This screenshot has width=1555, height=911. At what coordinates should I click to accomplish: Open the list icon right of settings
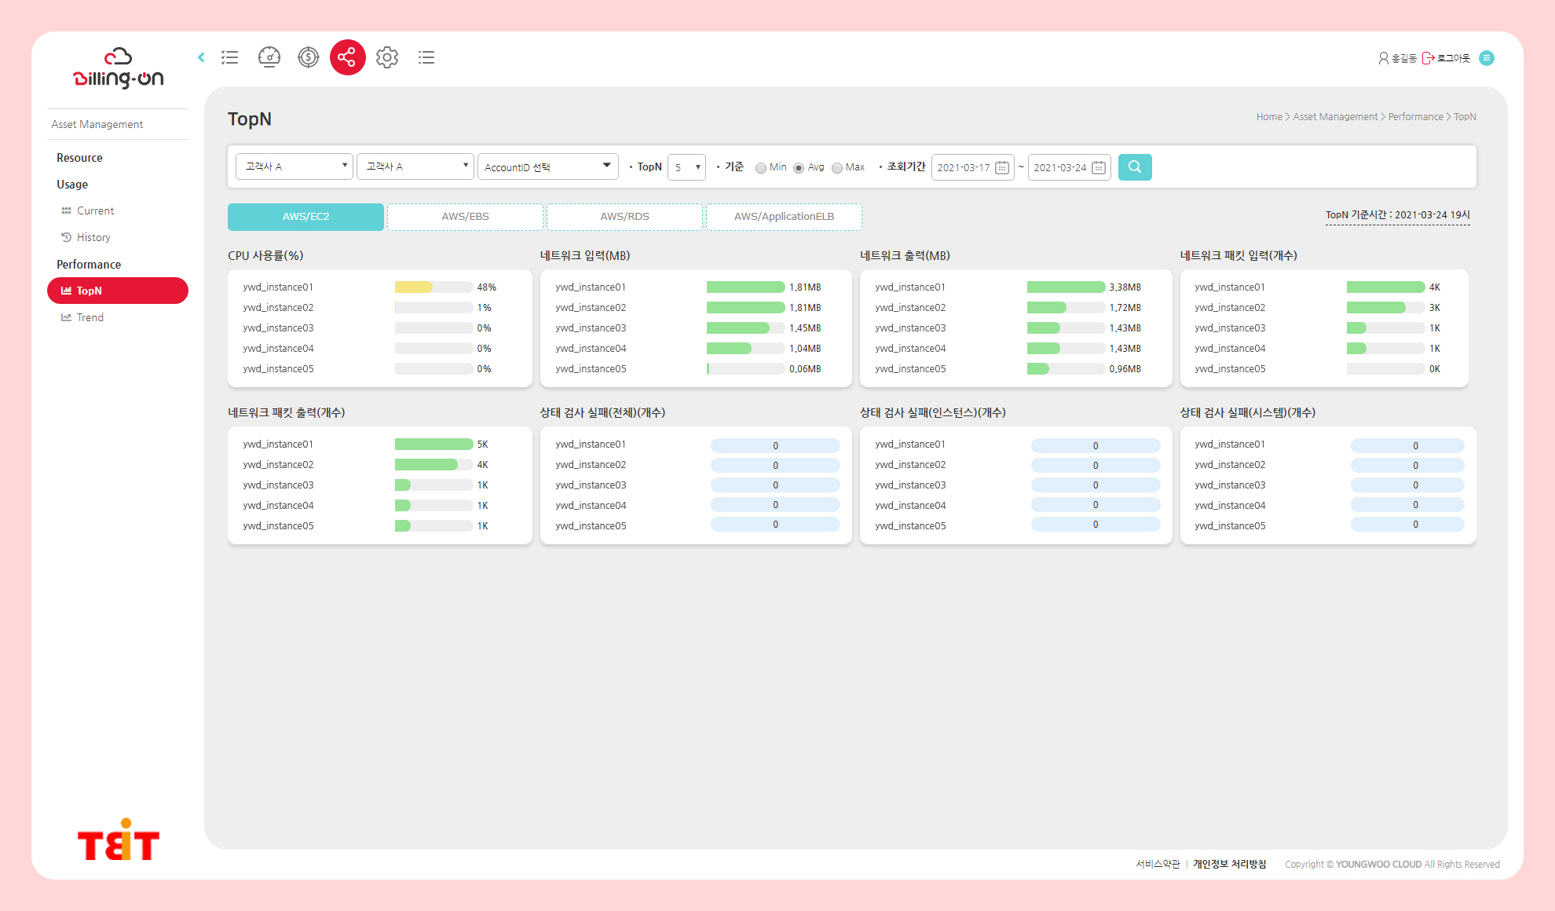[426, 57]
